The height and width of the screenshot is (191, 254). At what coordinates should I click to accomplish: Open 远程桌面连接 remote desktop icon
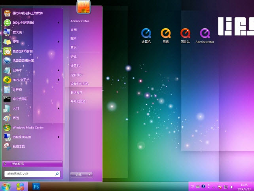7,137
